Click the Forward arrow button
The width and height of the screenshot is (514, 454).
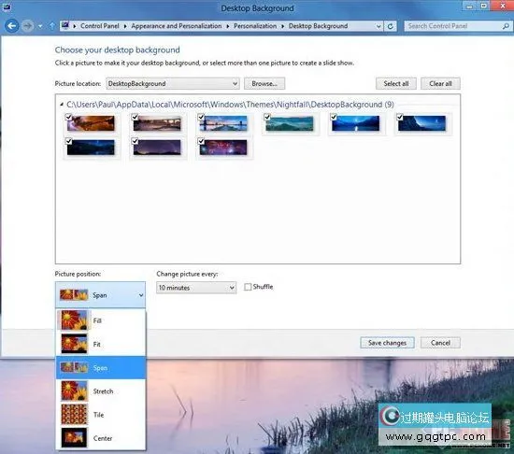point(27,26)
